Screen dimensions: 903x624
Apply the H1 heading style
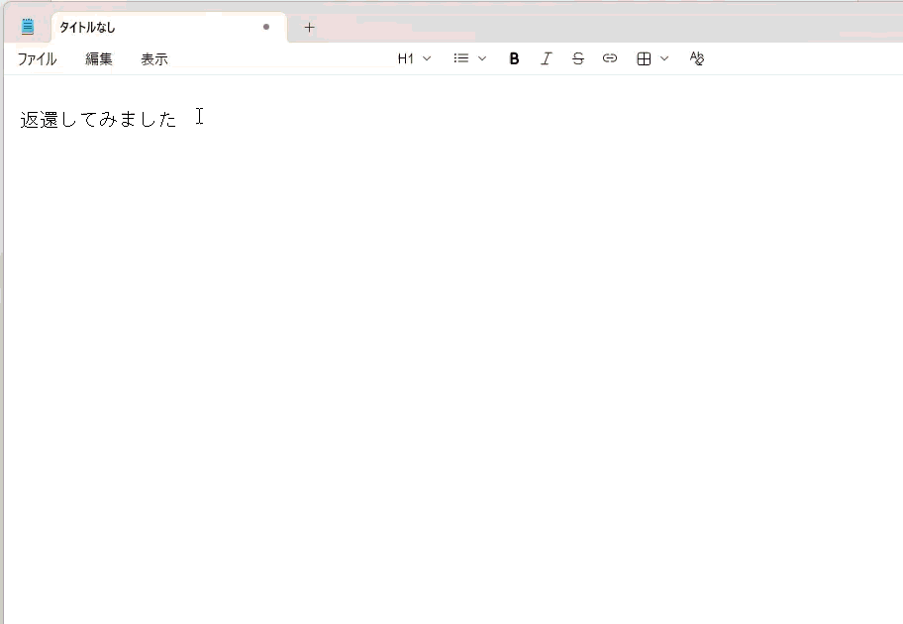[407, 58]
